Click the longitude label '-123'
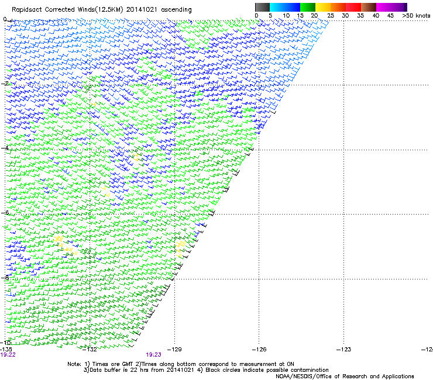 (x=344, y=350)
